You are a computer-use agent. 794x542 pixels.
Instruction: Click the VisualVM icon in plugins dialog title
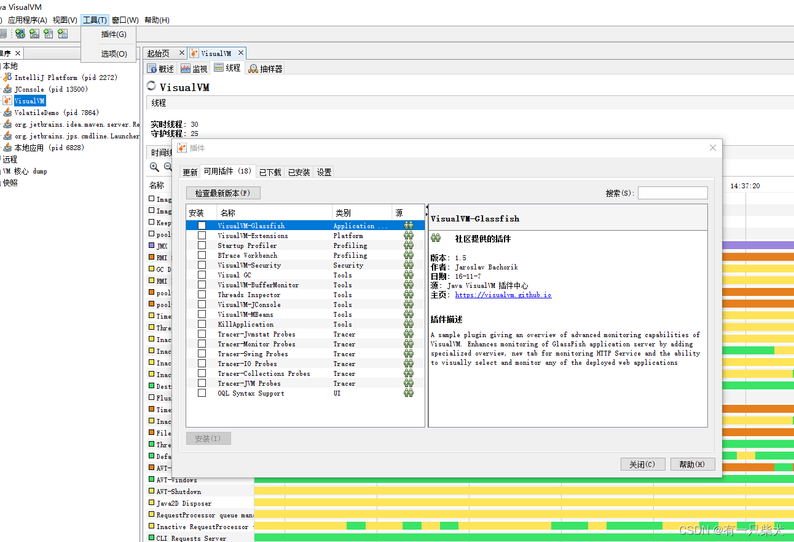182,148
